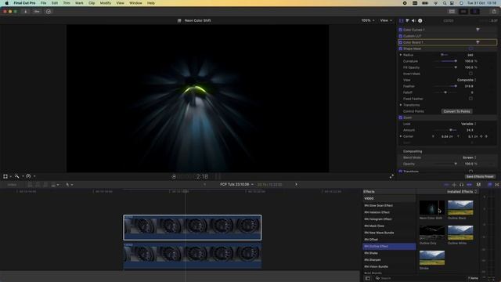Image resolution: width=501 pixels, height=282 pixels.
Task: Open the Clip menu
Action: coord(92,3)
